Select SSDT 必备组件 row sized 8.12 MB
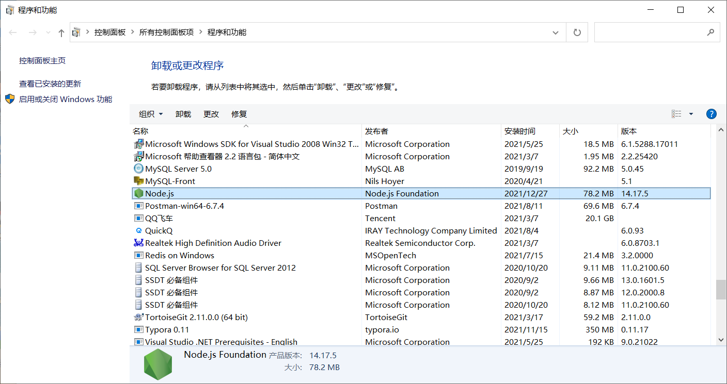The height and width of the screenshot is (384, 727). pos(421,305)
